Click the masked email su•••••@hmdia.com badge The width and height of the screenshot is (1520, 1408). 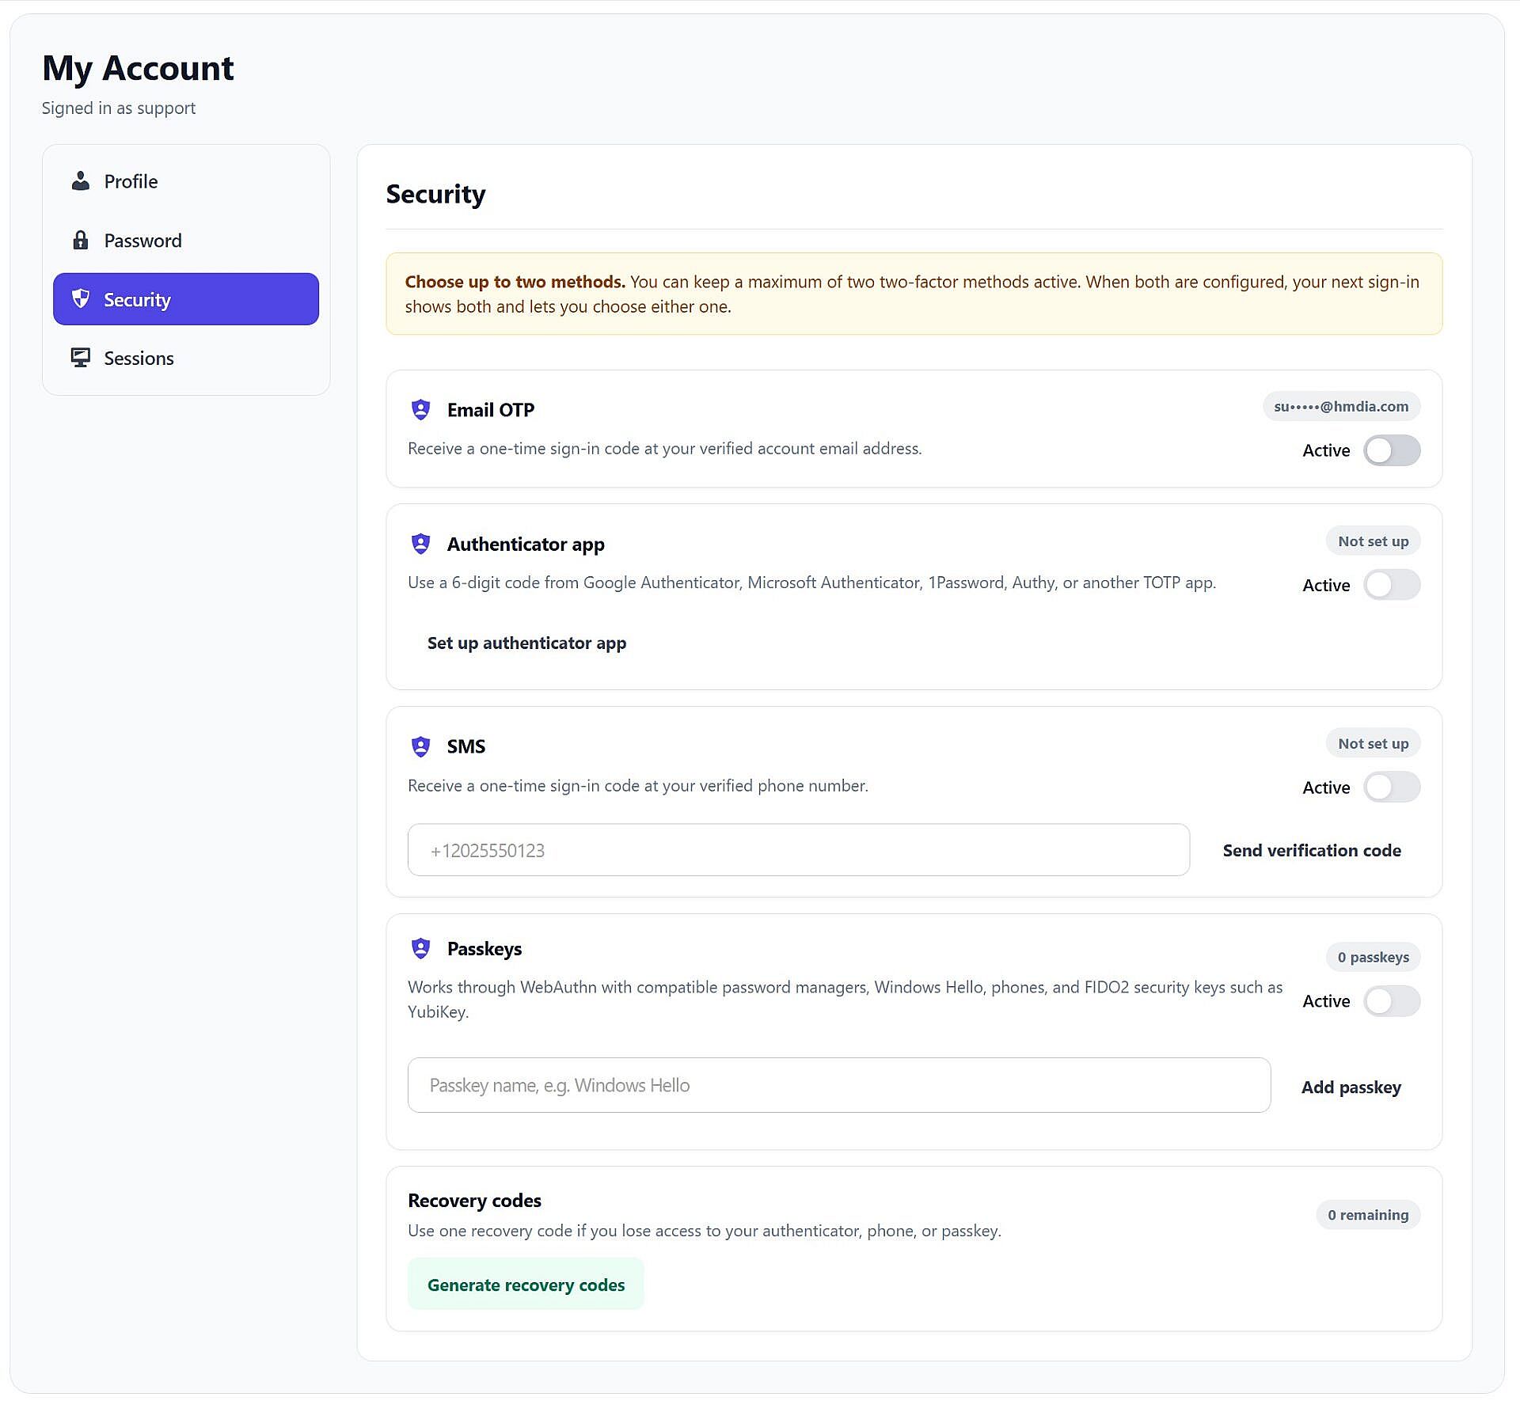[1341, 406]
